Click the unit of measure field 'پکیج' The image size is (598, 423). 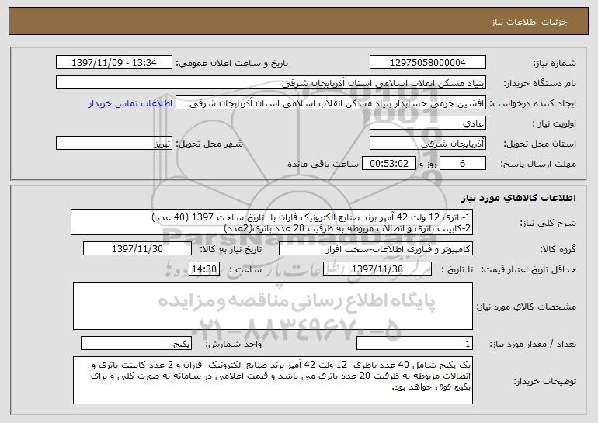pos(136,343)
